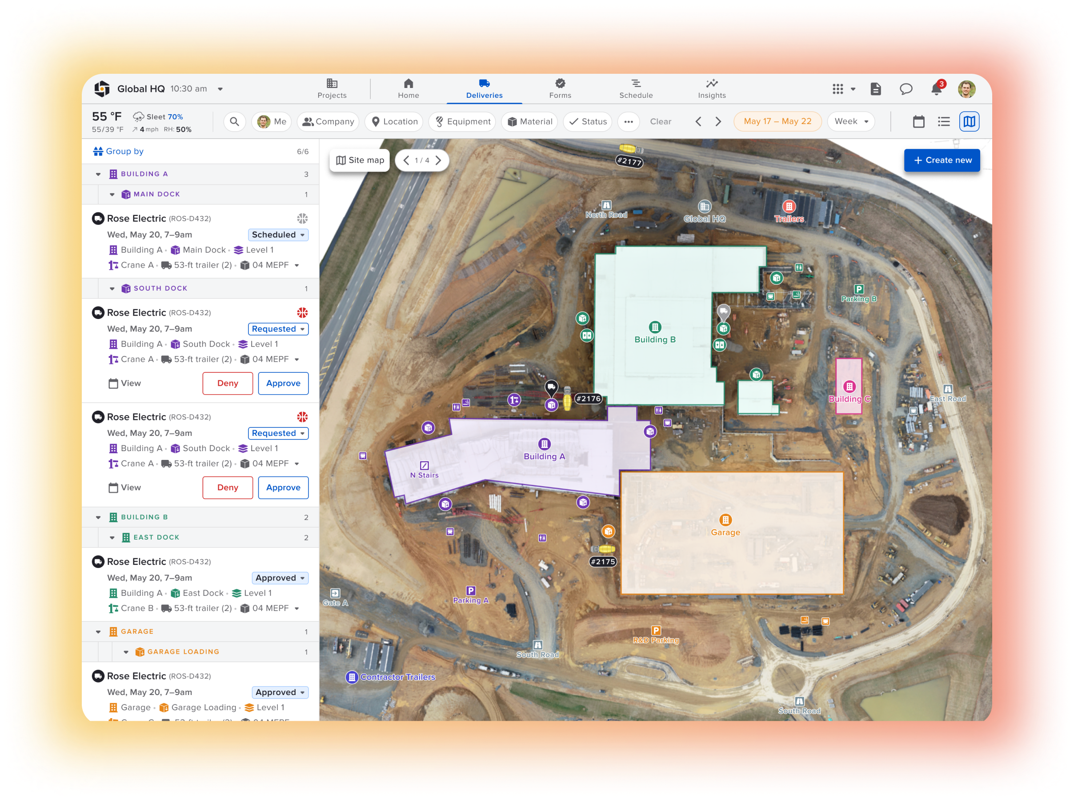Toggle the Material filter chip
Image resolution: width=1074 pixels, height=799 pixels.
tap(529, 122)
